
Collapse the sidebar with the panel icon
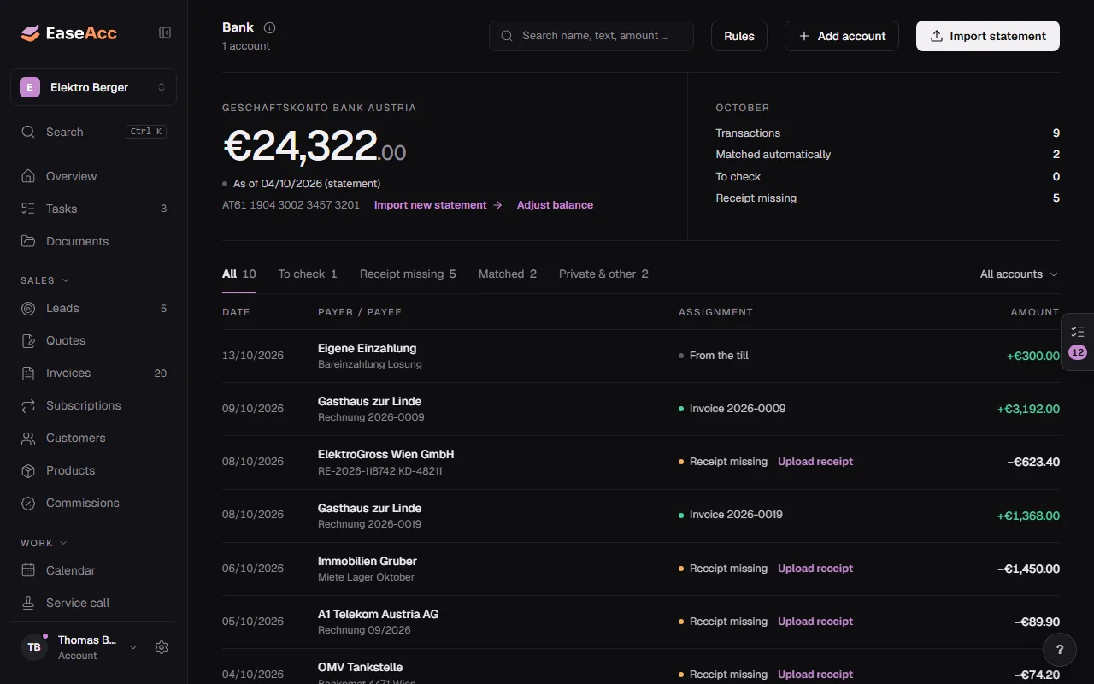(165, 32)
